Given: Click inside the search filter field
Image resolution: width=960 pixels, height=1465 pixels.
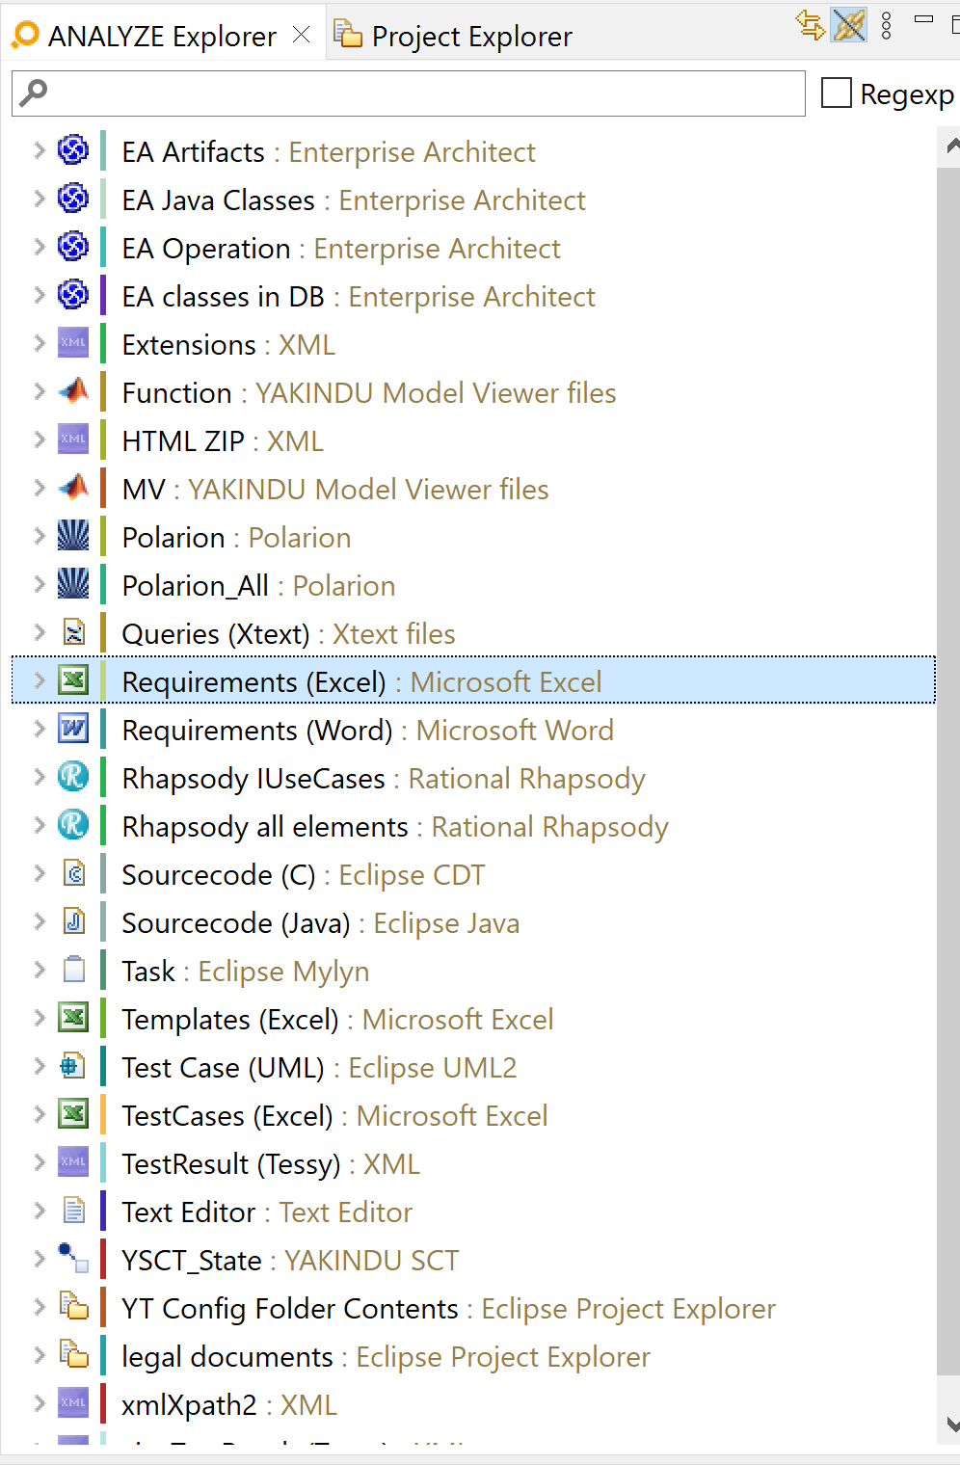Looking at the screenshot, I should pos(409,93).
